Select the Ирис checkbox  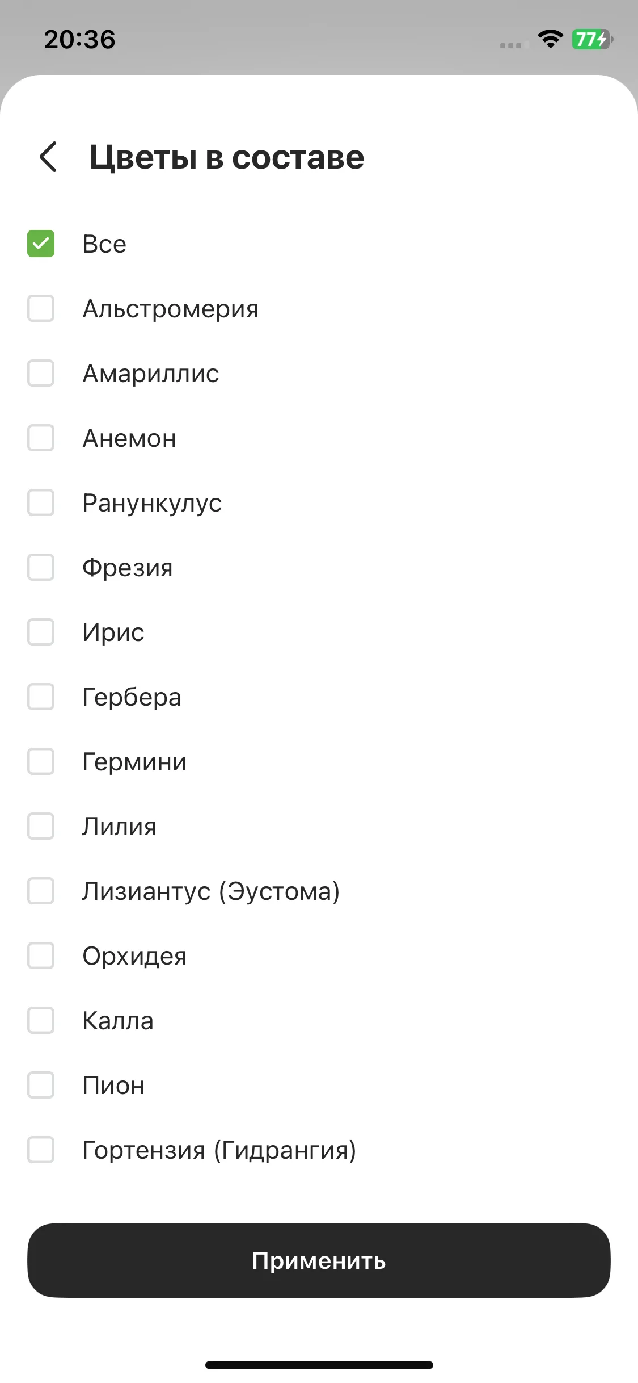pyautogui.click(x=41, y=632)
